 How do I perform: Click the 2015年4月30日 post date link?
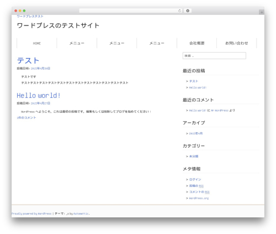[x=40, y=69]
